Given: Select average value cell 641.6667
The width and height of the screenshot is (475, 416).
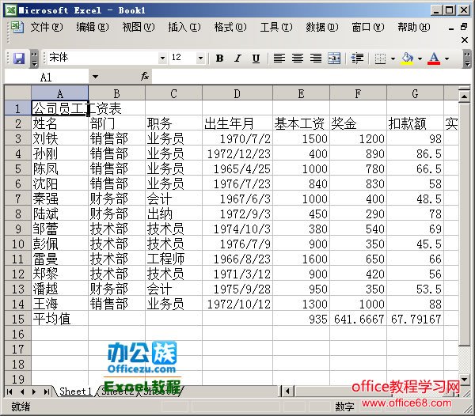Looking at the screenshot, I should coord(358,319).
